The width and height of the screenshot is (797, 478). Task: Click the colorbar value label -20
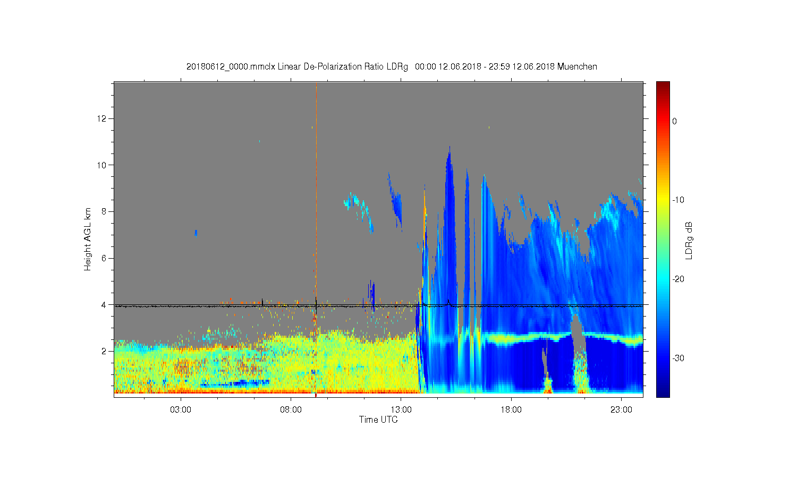point(677,279)
